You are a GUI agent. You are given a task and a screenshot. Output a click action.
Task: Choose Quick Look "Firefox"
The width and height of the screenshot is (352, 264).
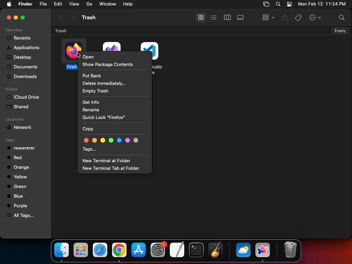click(x=115, y=118)
